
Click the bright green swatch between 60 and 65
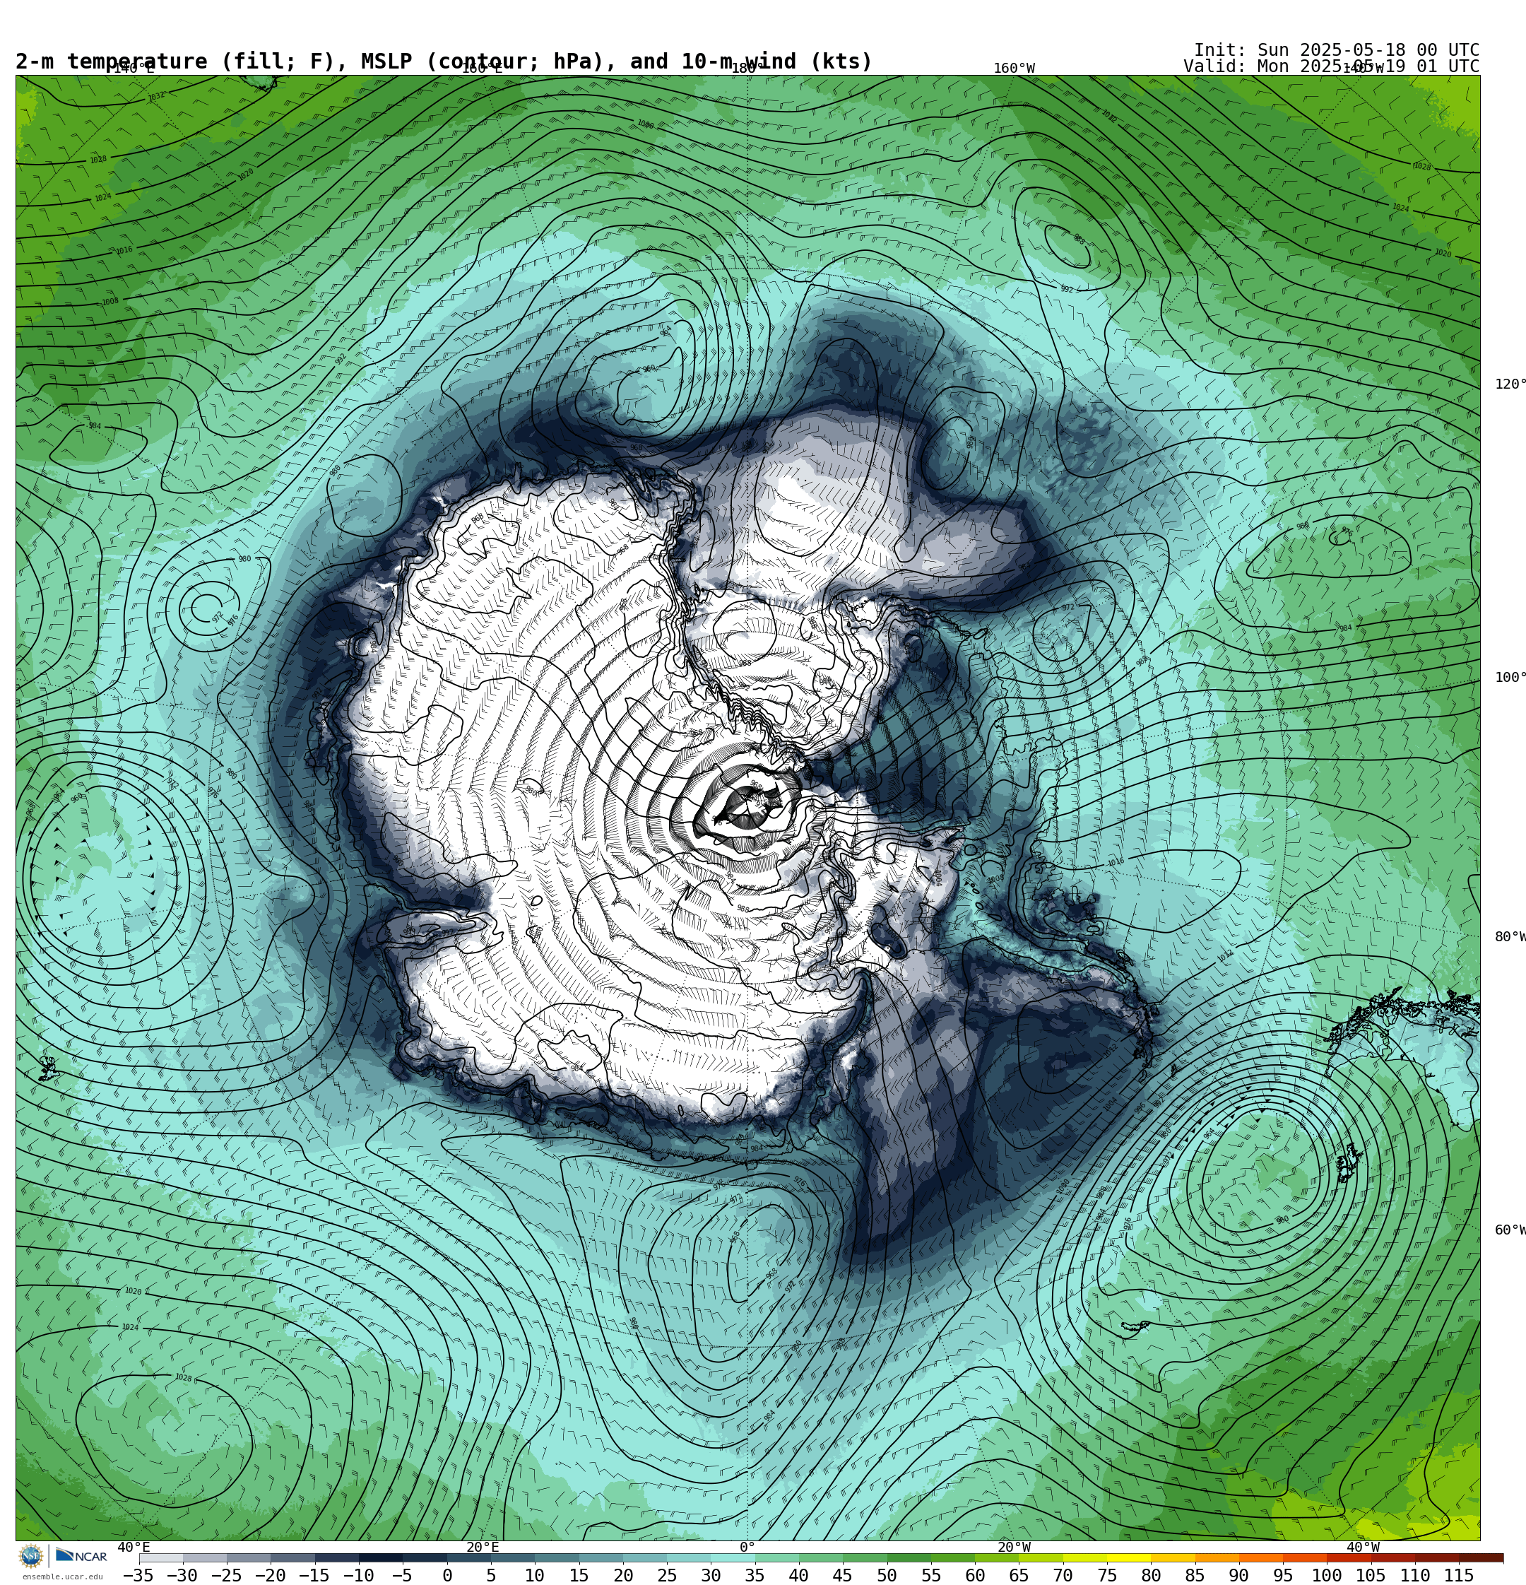[997, 1557]
